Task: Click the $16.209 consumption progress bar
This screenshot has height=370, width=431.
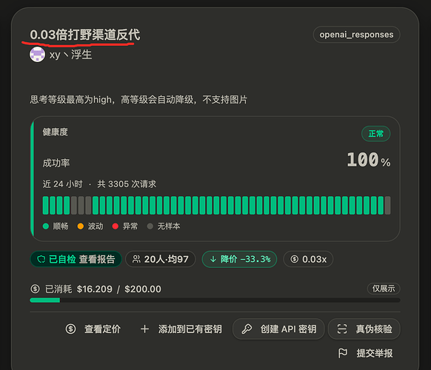Action: coord(215,300)
